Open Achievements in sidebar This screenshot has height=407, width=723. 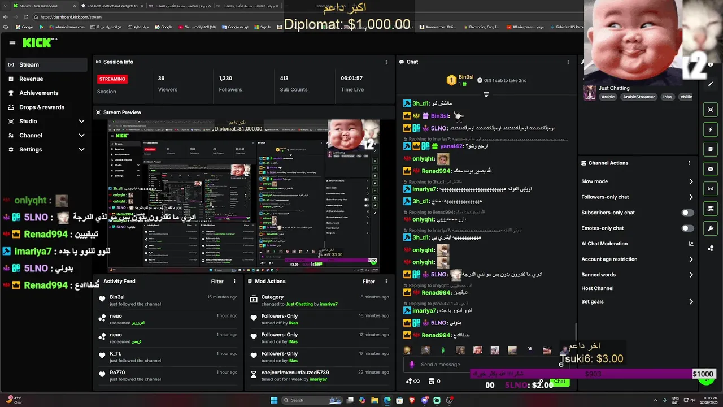click(46, 93)
